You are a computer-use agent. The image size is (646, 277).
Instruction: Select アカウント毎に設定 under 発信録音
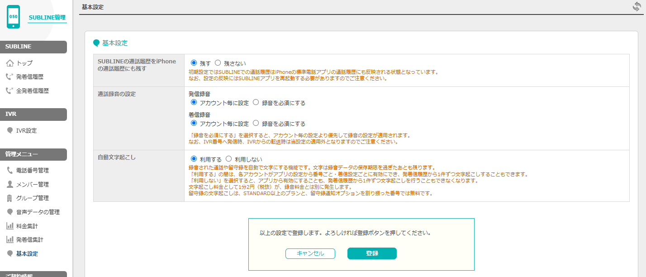[x=194, y=102]
